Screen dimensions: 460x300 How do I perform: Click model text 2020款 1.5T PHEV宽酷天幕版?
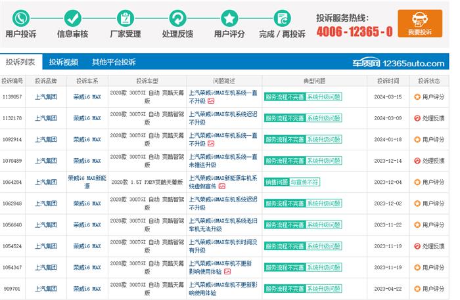[147, 182]
